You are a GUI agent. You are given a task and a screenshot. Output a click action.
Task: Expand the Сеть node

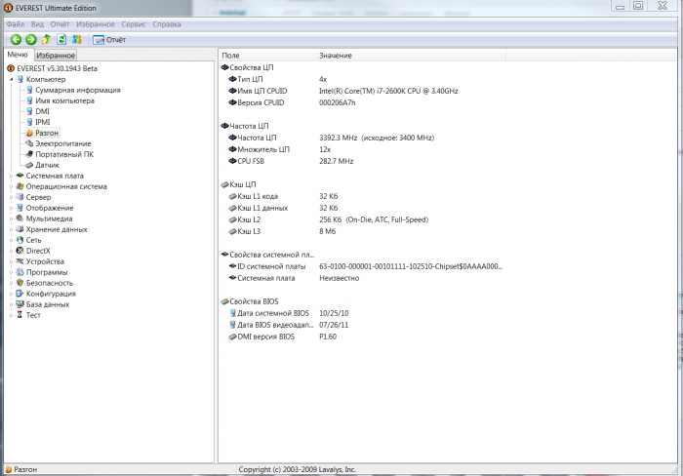click(12, 240)
